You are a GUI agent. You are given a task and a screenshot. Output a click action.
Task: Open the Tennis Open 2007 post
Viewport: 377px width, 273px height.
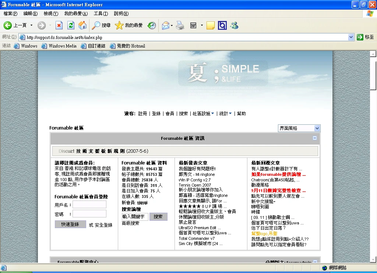click(195, 185)
